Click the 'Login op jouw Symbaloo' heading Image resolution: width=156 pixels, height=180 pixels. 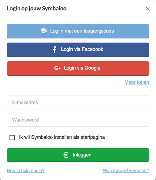click(x=37, y=9)
